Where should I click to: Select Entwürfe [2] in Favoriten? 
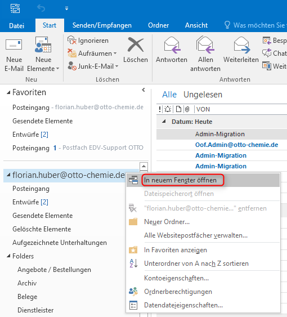pyautogui.click(x=30, y=135)
